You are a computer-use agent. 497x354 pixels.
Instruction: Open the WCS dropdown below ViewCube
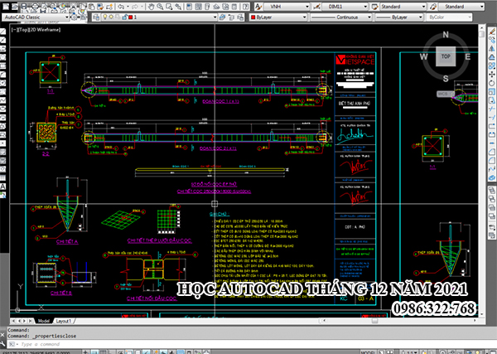click(445, 94)
